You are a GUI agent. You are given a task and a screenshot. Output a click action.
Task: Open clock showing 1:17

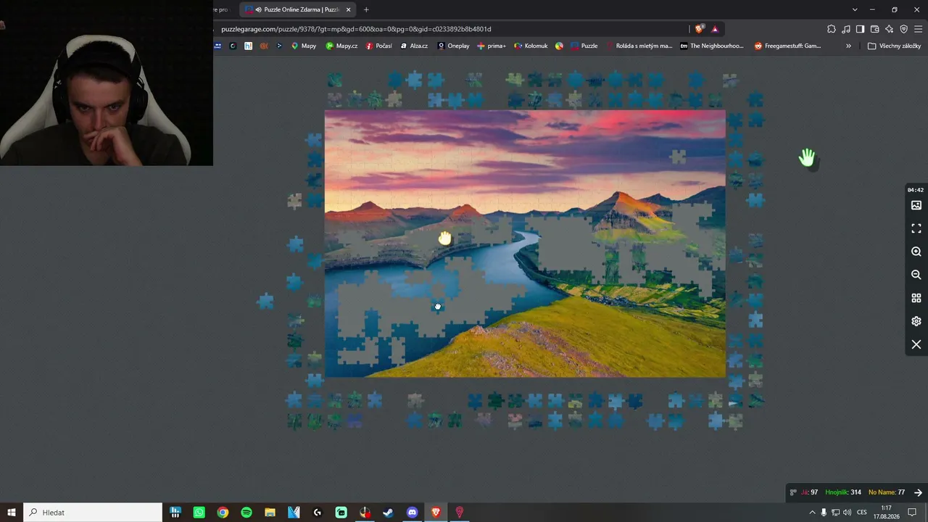tap(886, 513)
